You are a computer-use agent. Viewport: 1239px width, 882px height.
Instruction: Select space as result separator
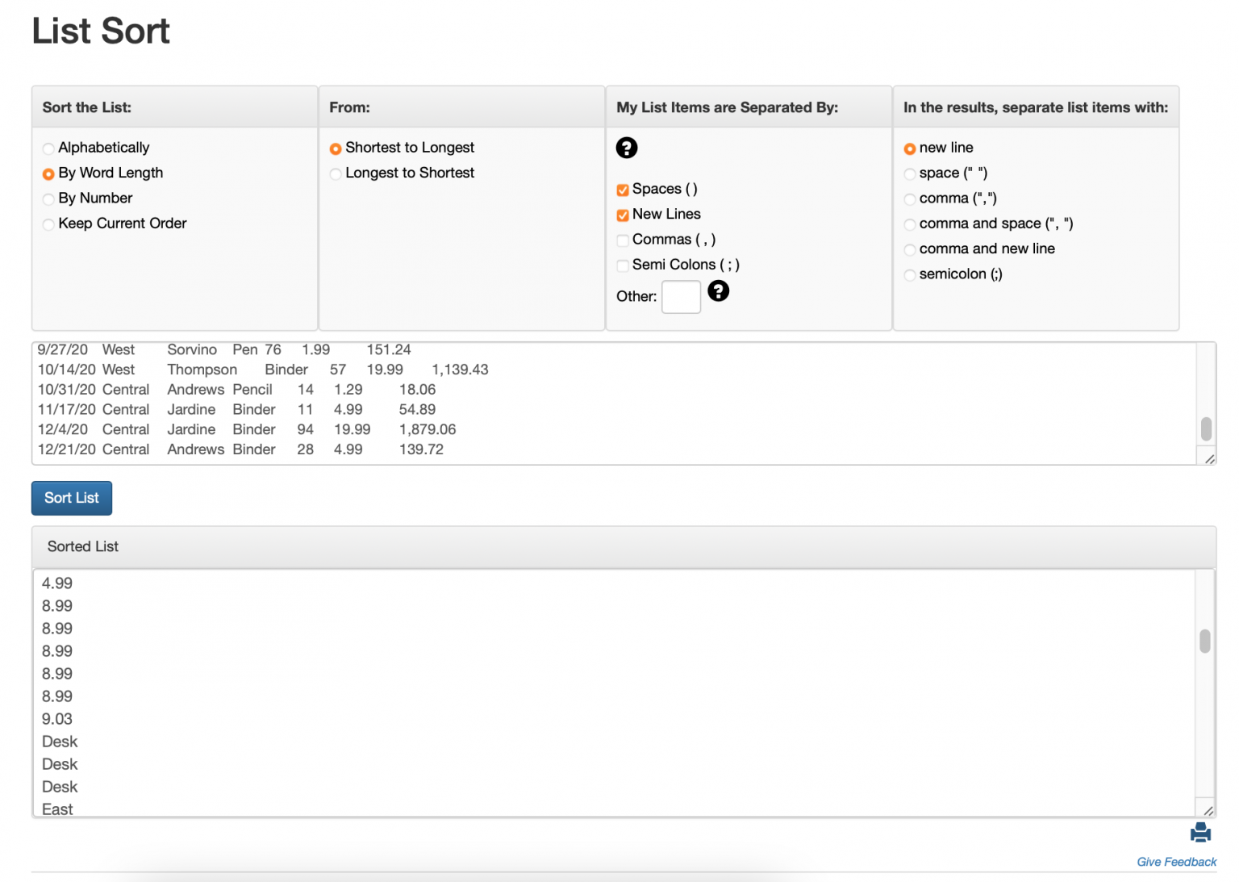coord(910,173)
